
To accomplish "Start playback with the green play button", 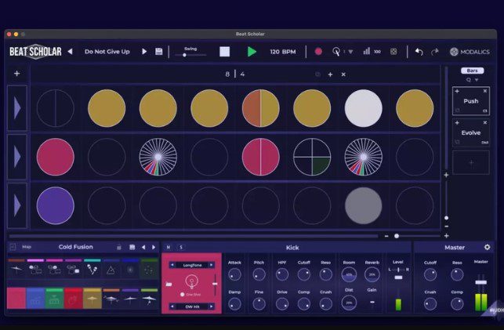I will click(252, 52).
